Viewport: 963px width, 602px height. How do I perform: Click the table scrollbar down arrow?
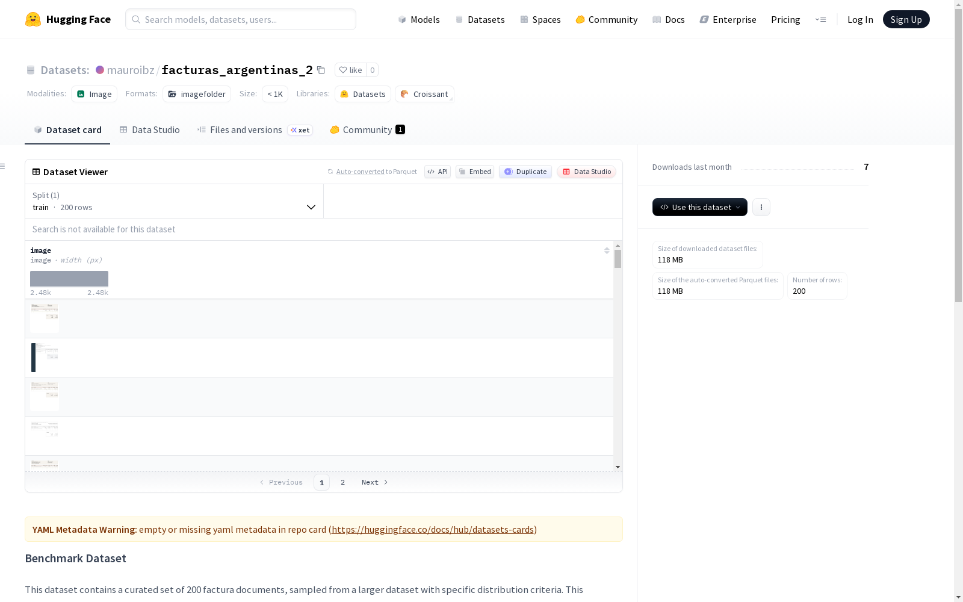coord(618,467)
